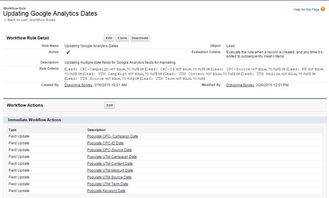Image resolution: width=329 pixels, height=198 pixels.
Task: Open Help for this Page link
Action: [x=306, y=9]
